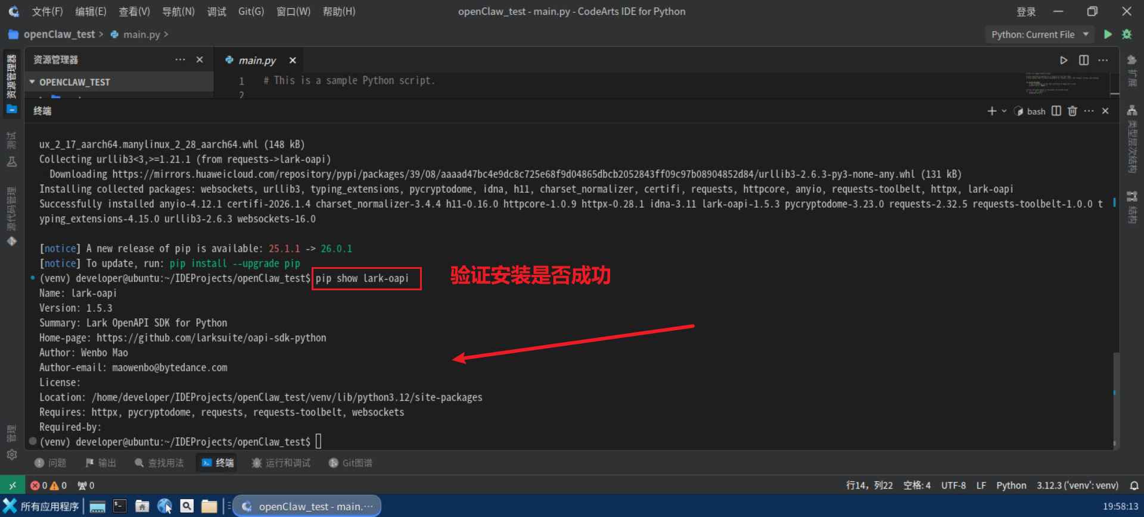Click the editor run triangle icon beside main.py

tap(1064, 60)
